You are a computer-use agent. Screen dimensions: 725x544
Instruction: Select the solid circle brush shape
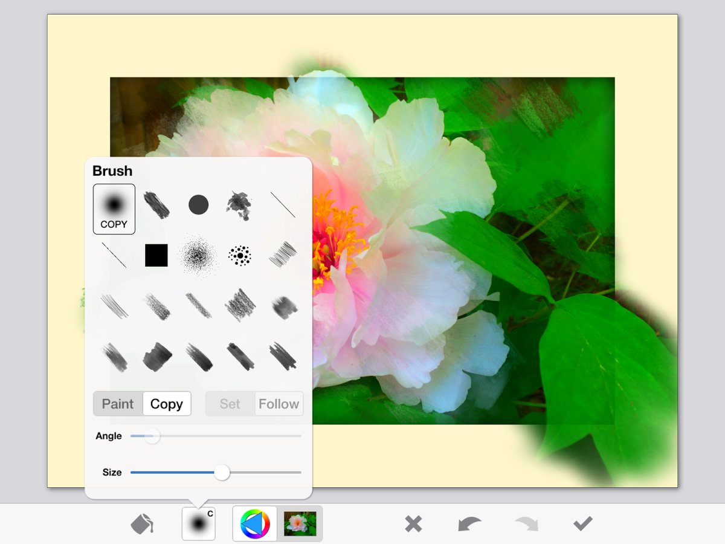[x=198, y=204]
